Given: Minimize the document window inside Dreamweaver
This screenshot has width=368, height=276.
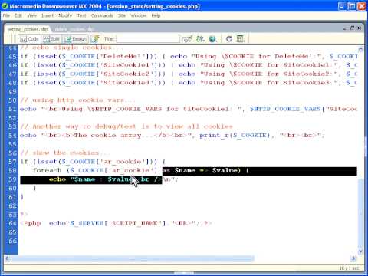Looking at the screenshot, I should click(x=344, y=28).
